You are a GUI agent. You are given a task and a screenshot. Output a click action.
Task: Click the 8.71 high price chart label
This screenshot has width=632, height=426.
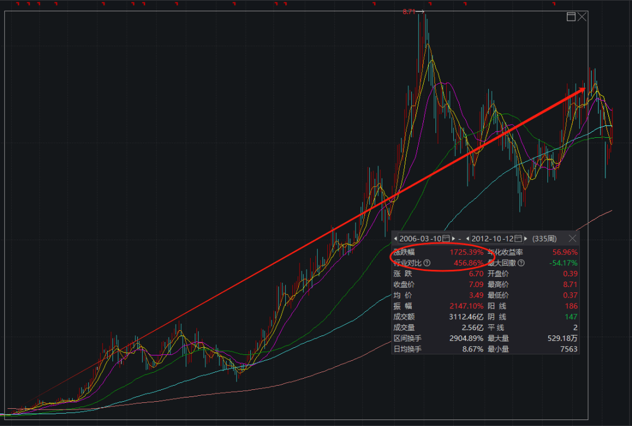409,12
